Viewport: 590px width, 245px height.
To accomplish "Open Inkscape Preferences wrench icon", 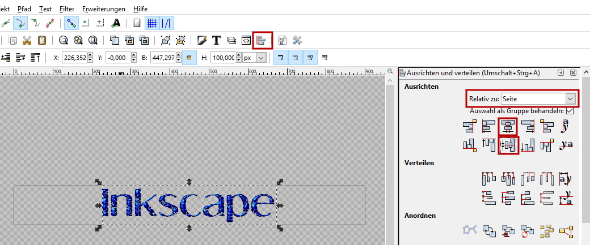I will [298, 40].
